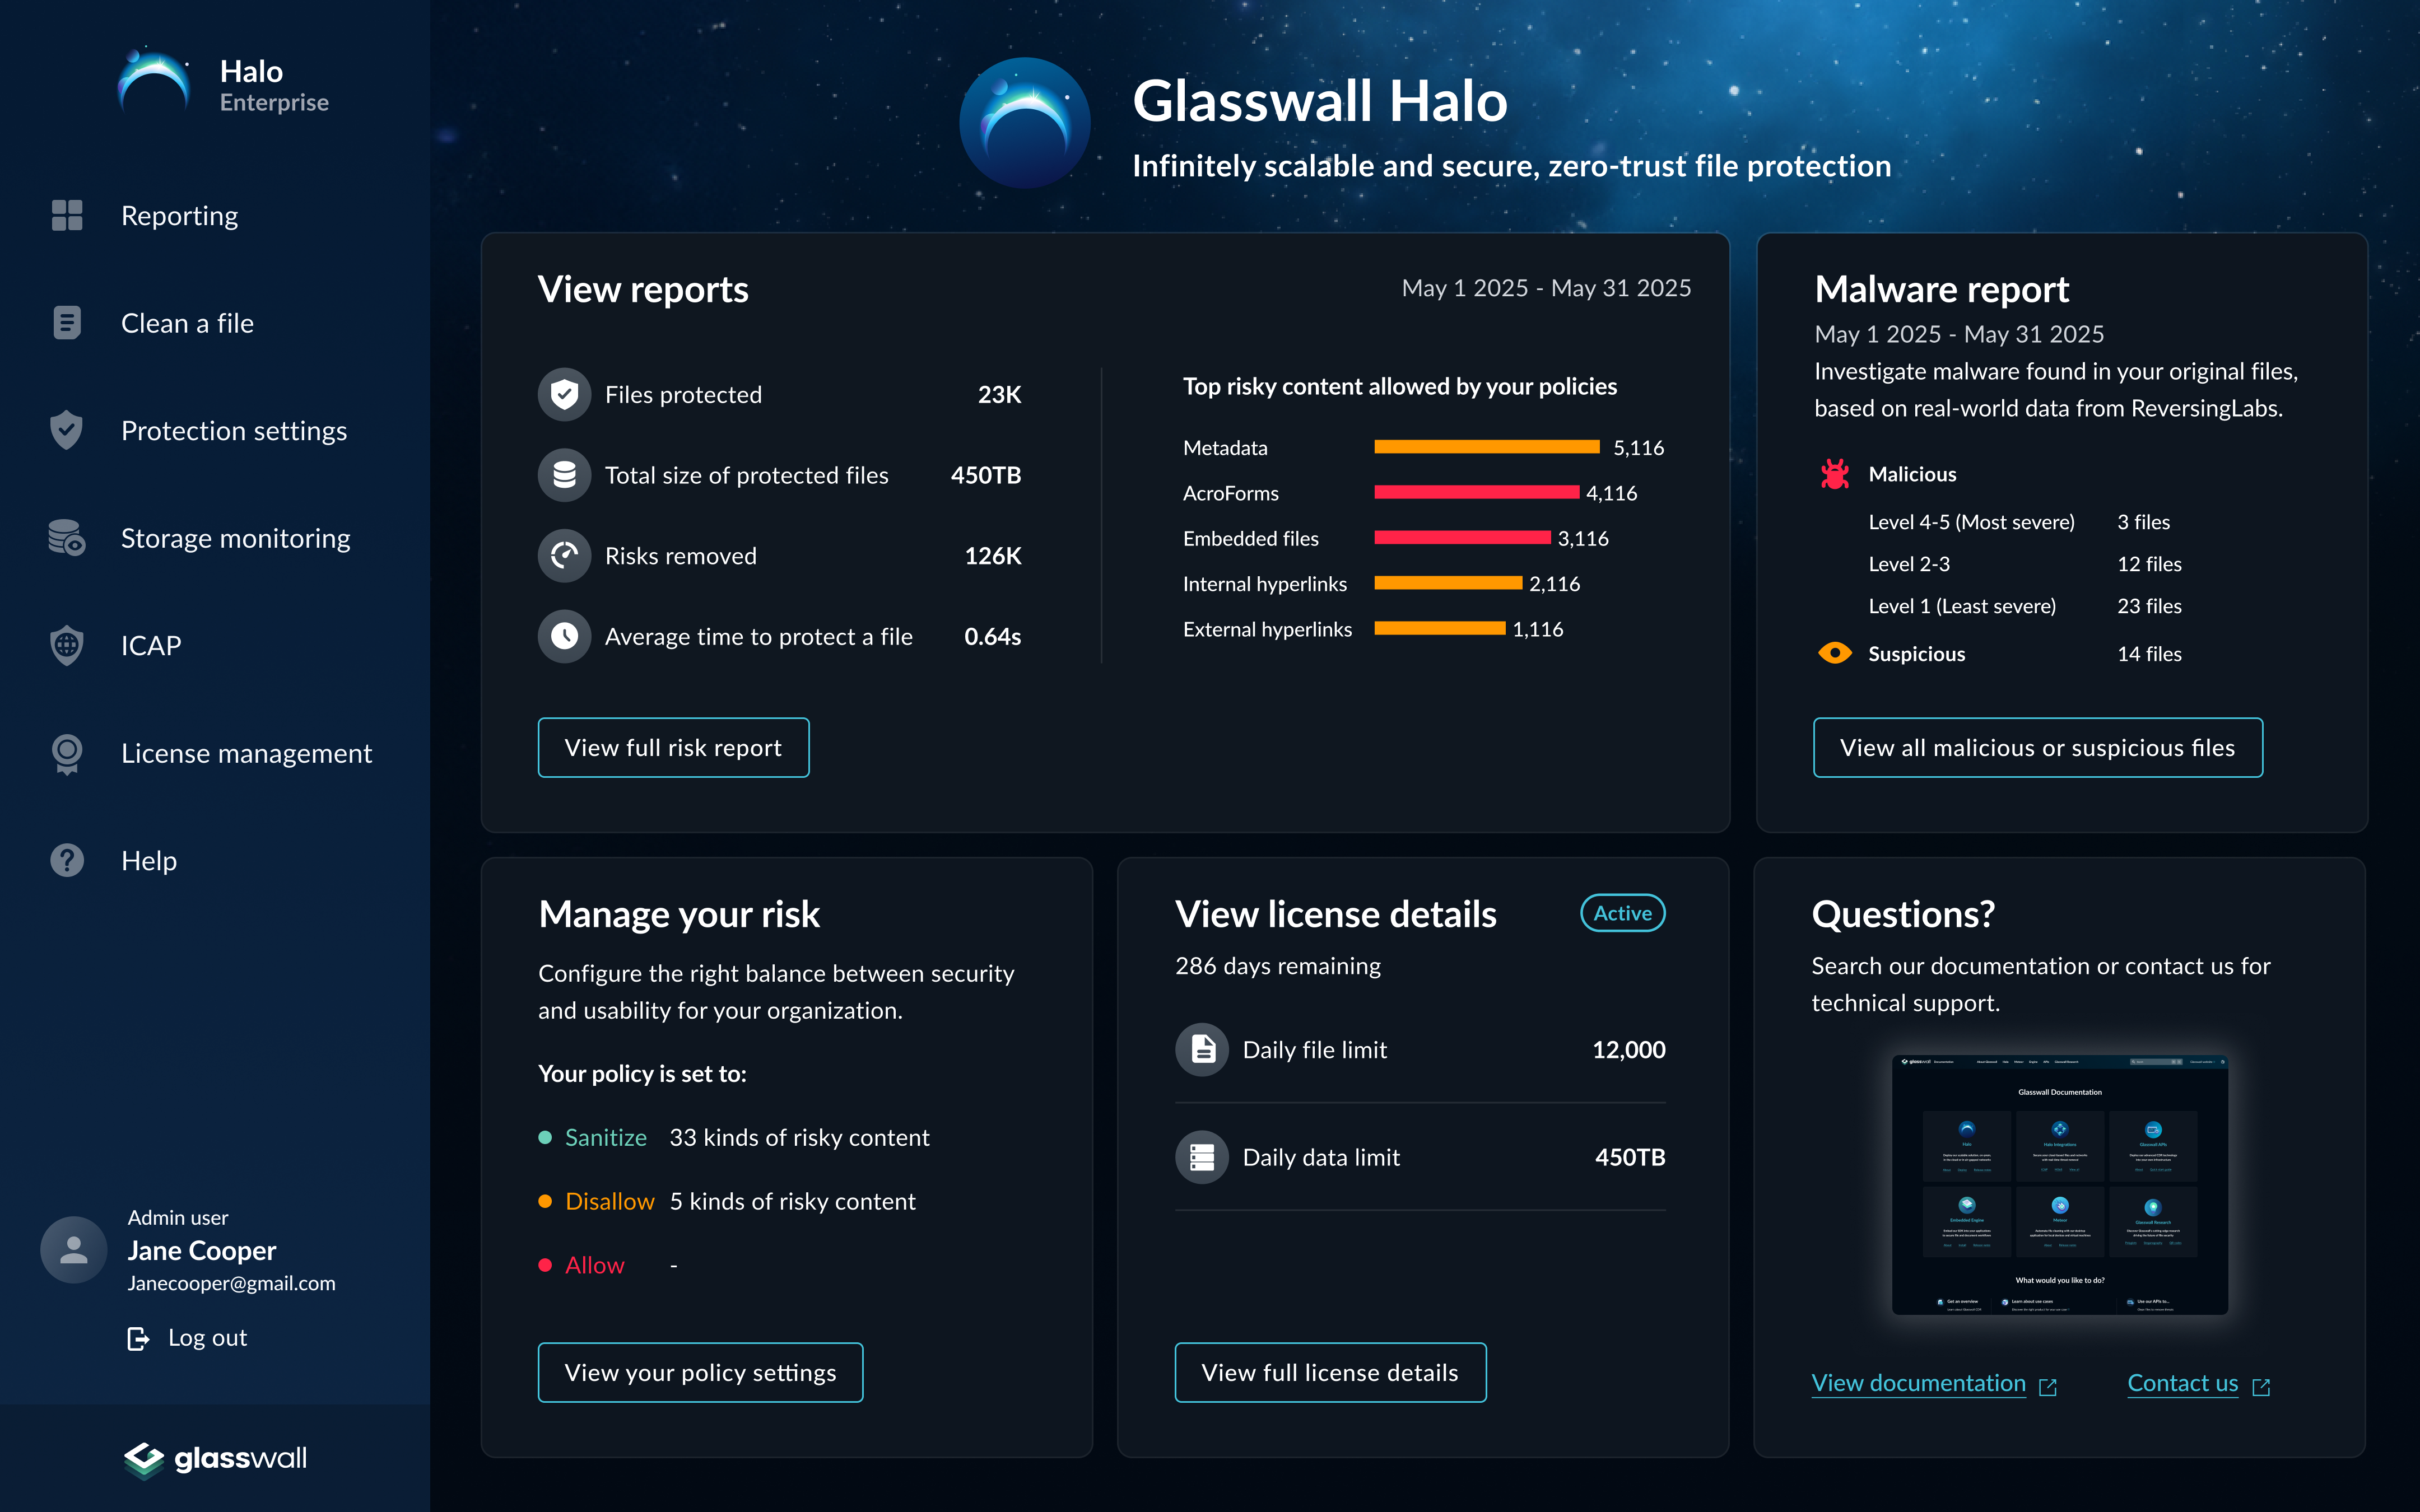2420x1512 pixels.
Task: Open License management page
Action: click(247, 753)
